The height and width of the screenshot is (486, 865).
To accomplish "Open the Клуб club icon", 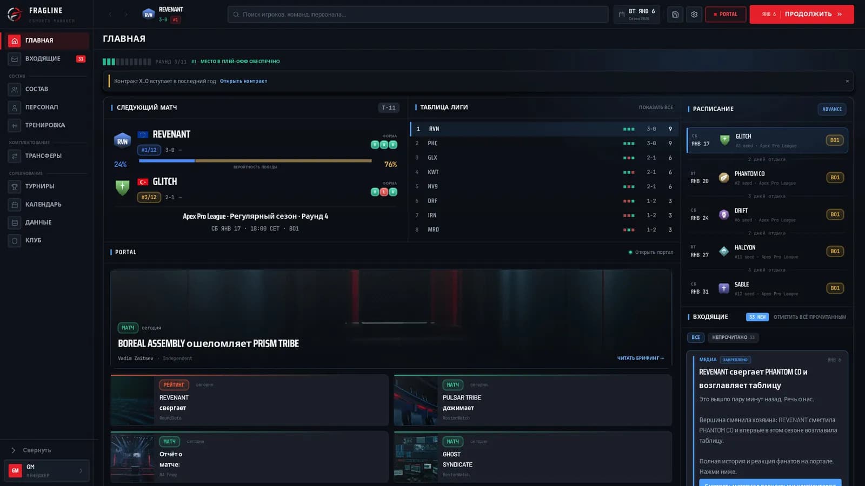I will point(15,240).
